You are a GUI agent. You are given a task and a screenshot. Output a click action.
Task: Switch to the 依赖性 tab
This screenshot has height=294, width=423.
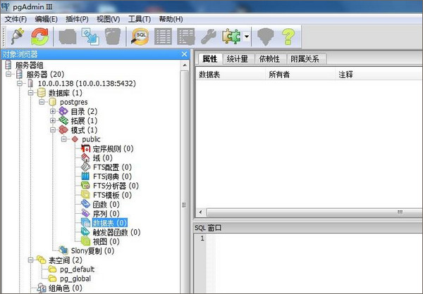click(269, 58)
